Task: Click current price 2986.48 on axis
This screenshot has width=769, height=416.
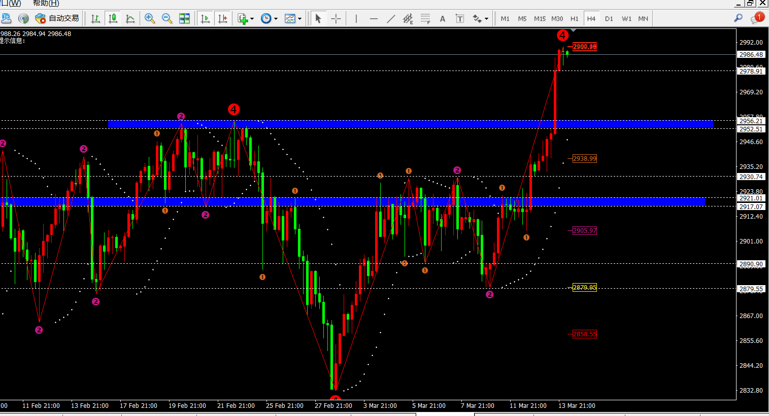Action: pos(751,55)
